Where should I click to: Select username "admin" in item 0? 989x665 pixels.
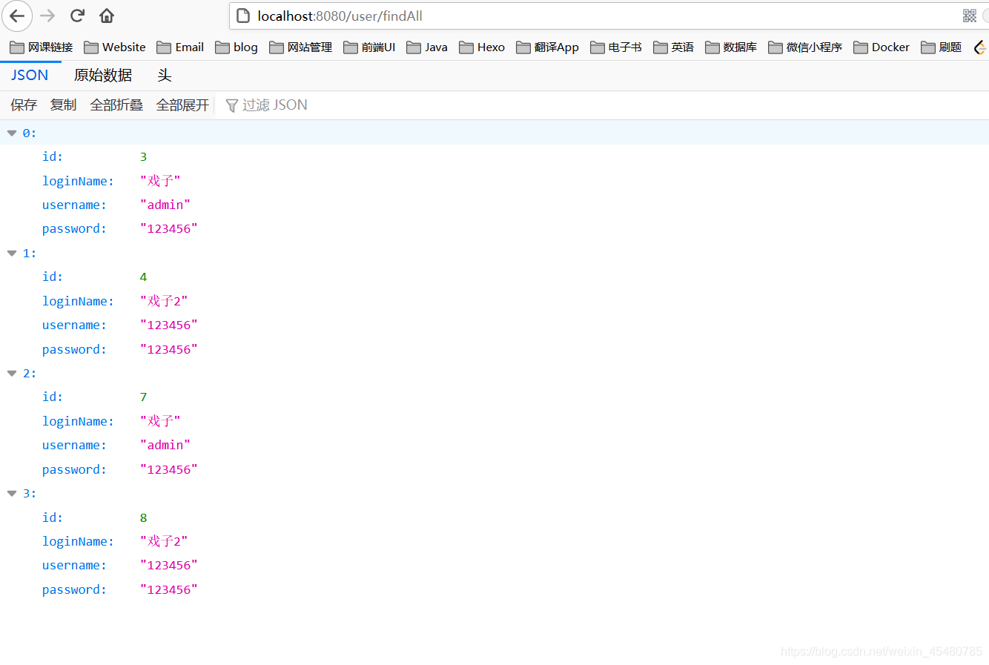point(165,205)
